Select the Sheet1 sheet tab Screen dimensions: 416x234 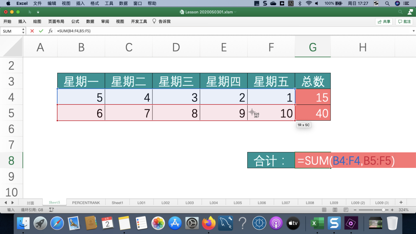tap(117, 203)
